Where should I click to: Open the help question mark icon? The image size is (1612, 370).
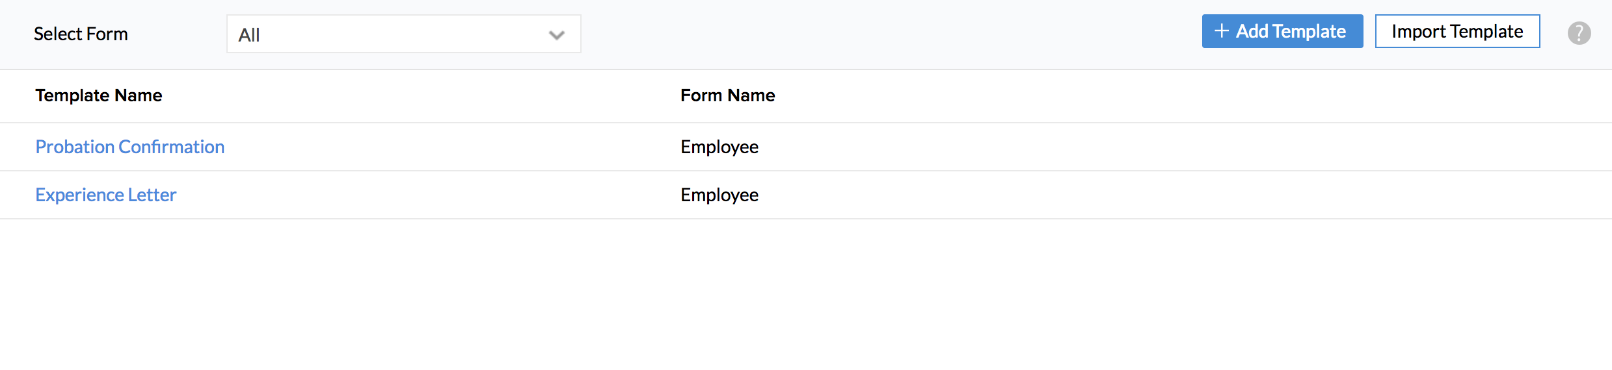click(x=1579, y=33)
